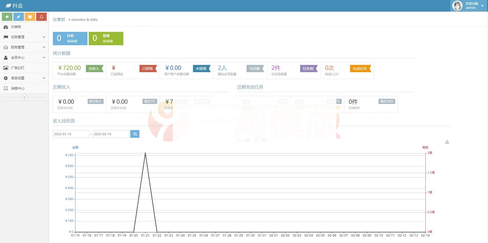The height and width of the screenshot is (243, 488).
Task: Open 消息中心 in the sidebar
Action: click(17, 88)
